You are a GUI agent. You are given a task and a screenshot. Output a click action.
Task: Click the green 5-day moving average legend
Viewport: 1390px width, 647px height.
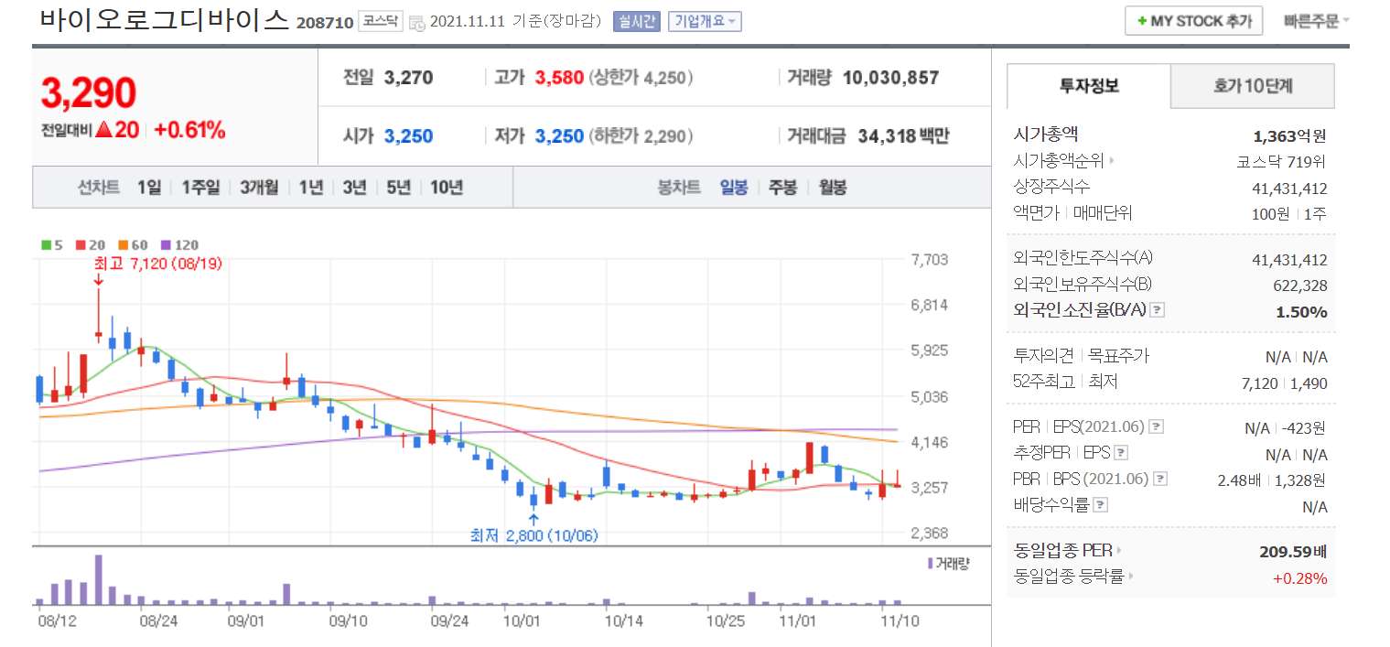52,244
